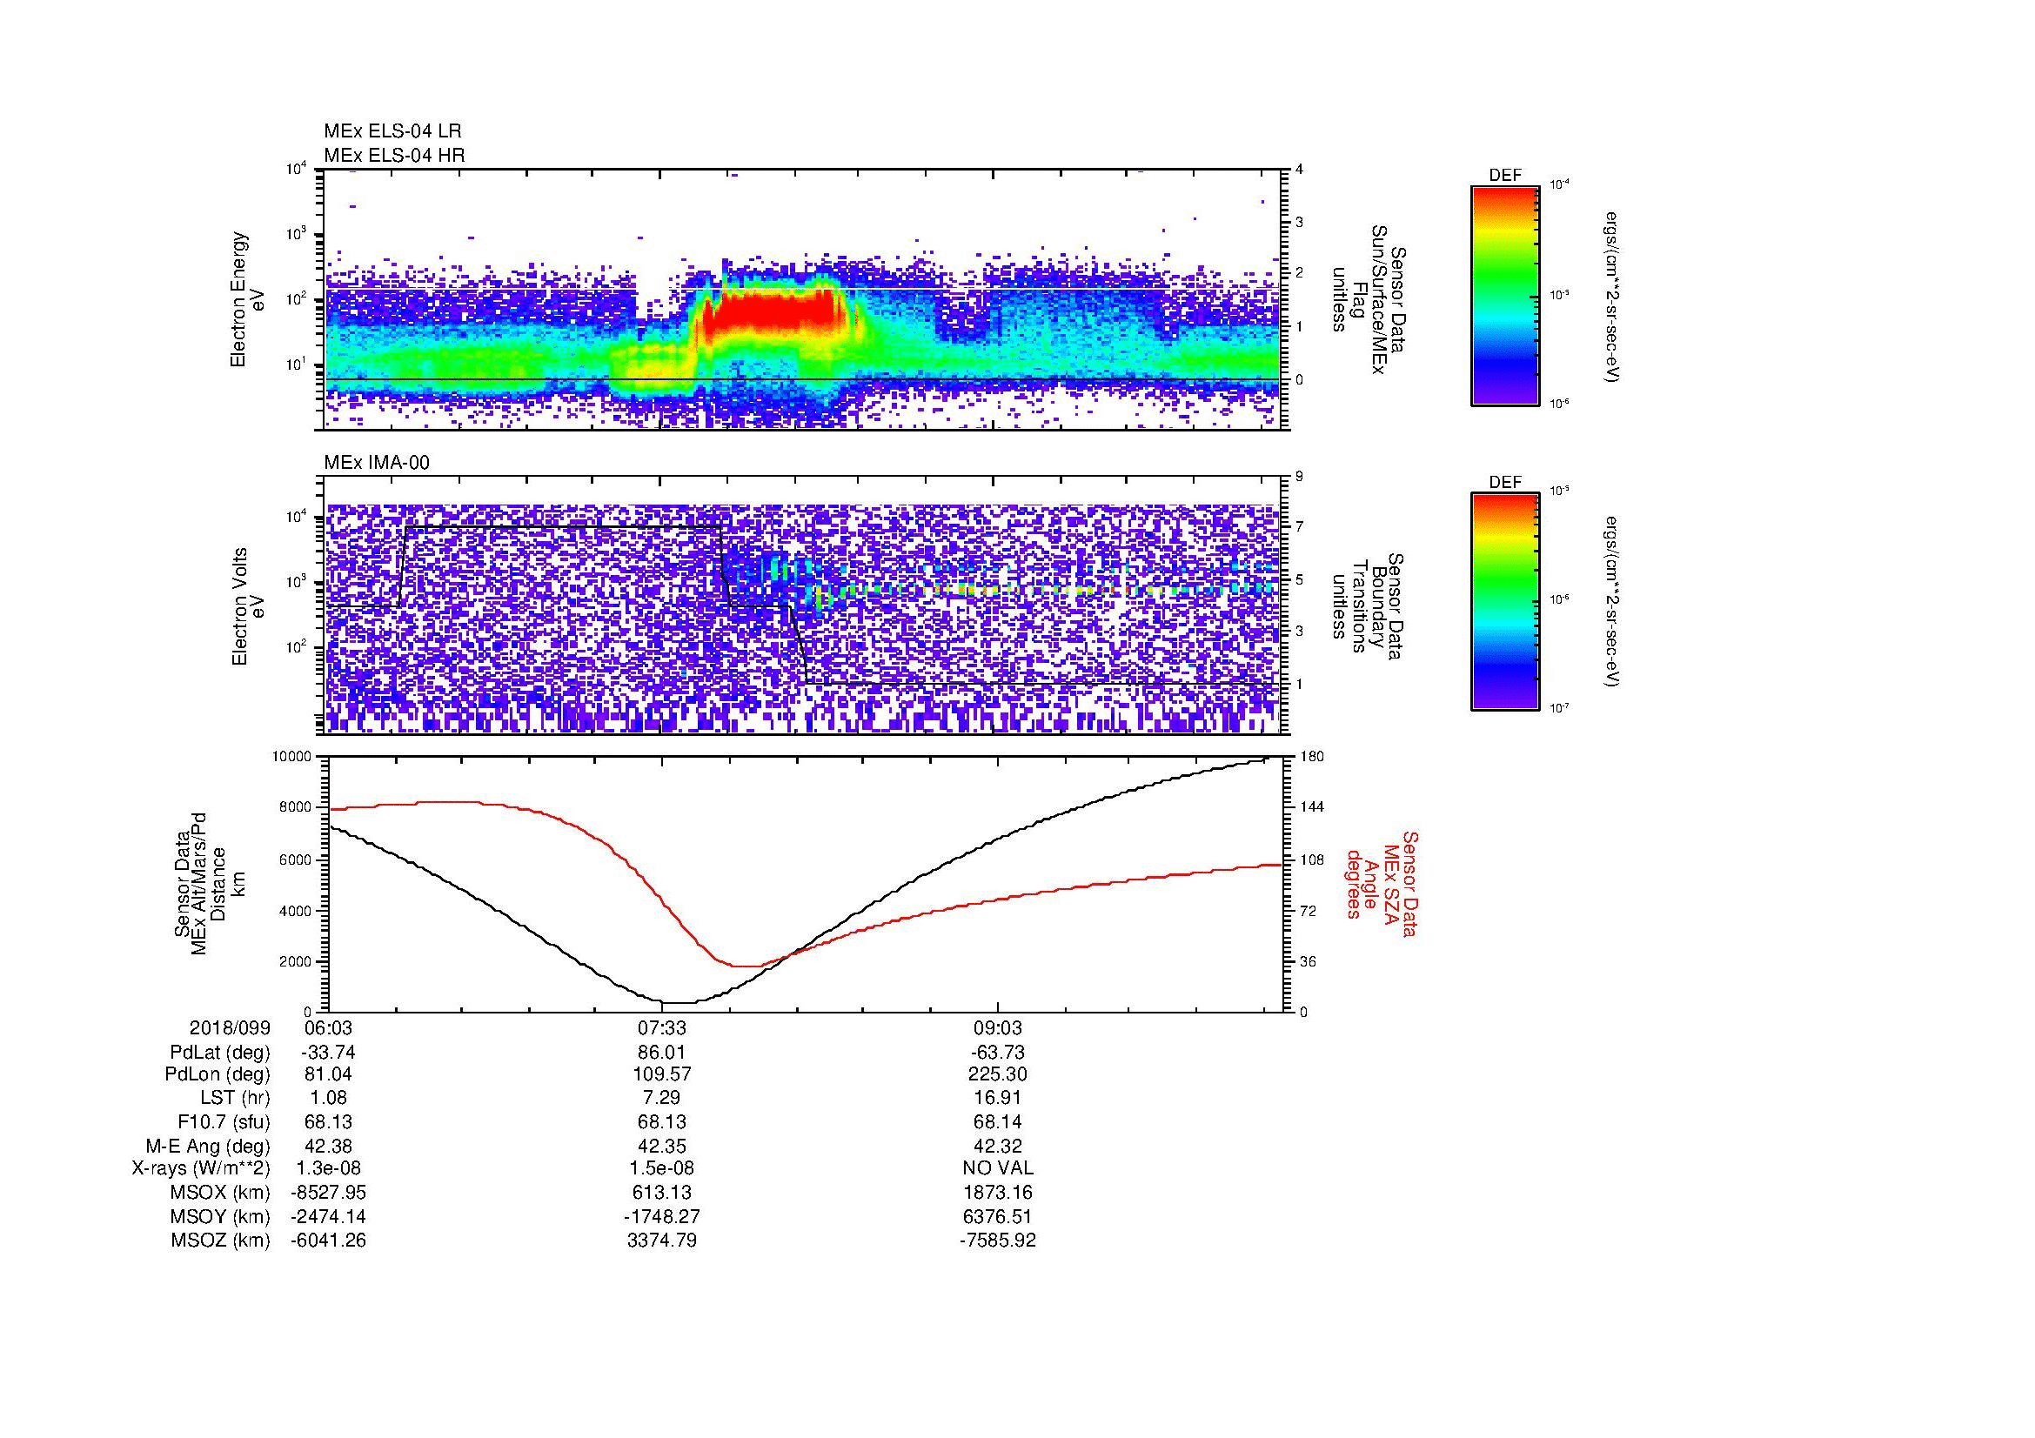2035x1438 pixels.
Task: Click the '180' tick on SZA axis
Action: point(1312,756)
